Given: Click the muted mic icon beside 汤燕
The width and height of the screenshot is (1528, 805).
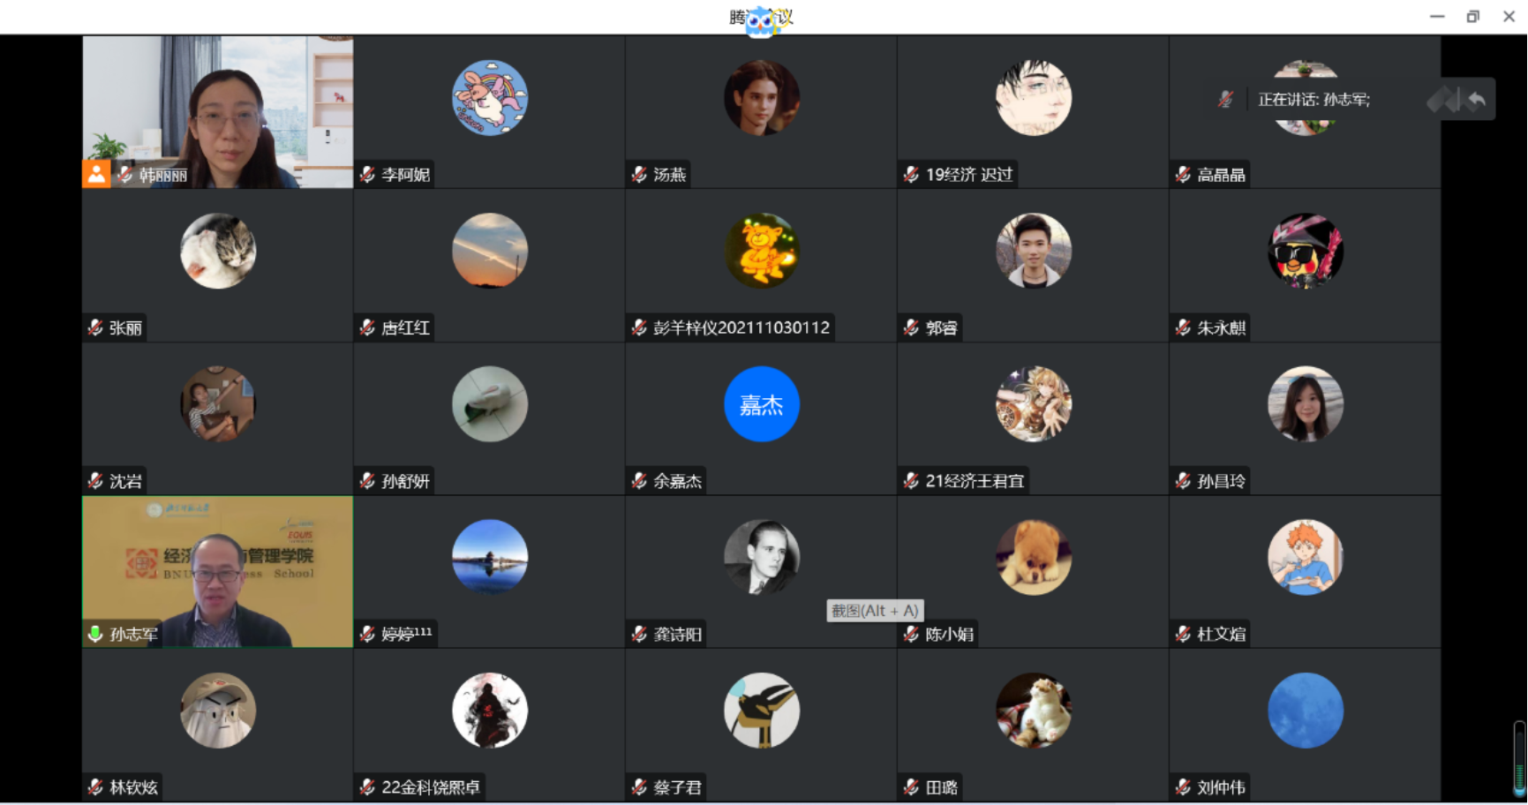Looking at the screenshot, I should 639,175.
